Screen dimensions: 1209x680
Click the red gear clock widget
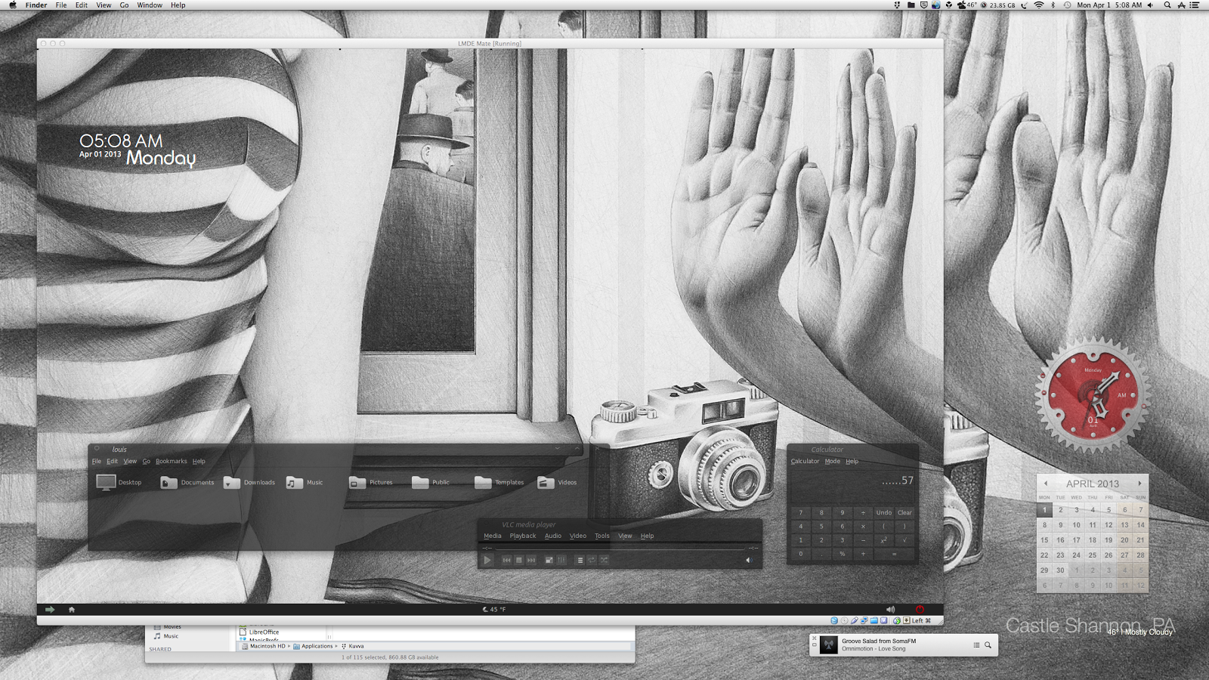[x=1093, y=395]
